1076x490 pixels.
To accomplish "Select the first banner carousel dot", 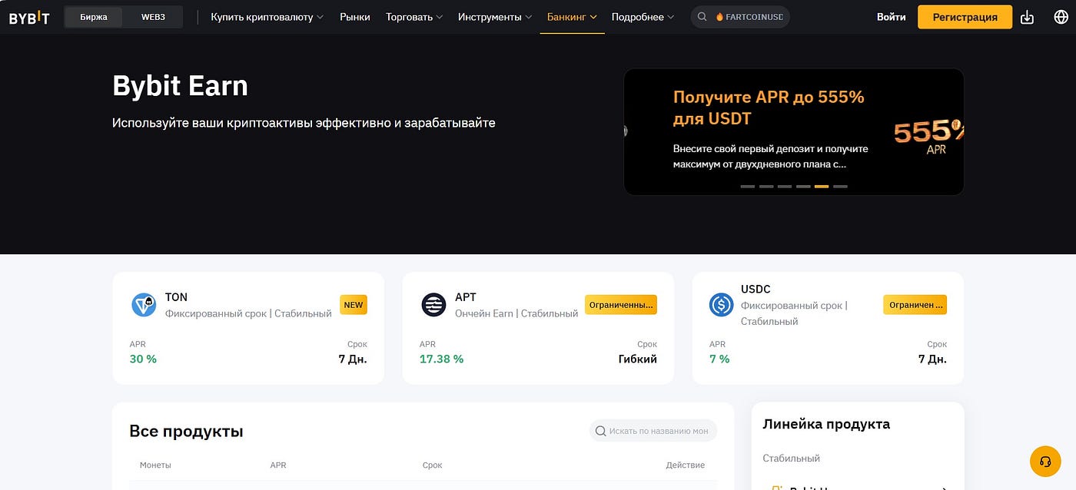I will point(748,187).
